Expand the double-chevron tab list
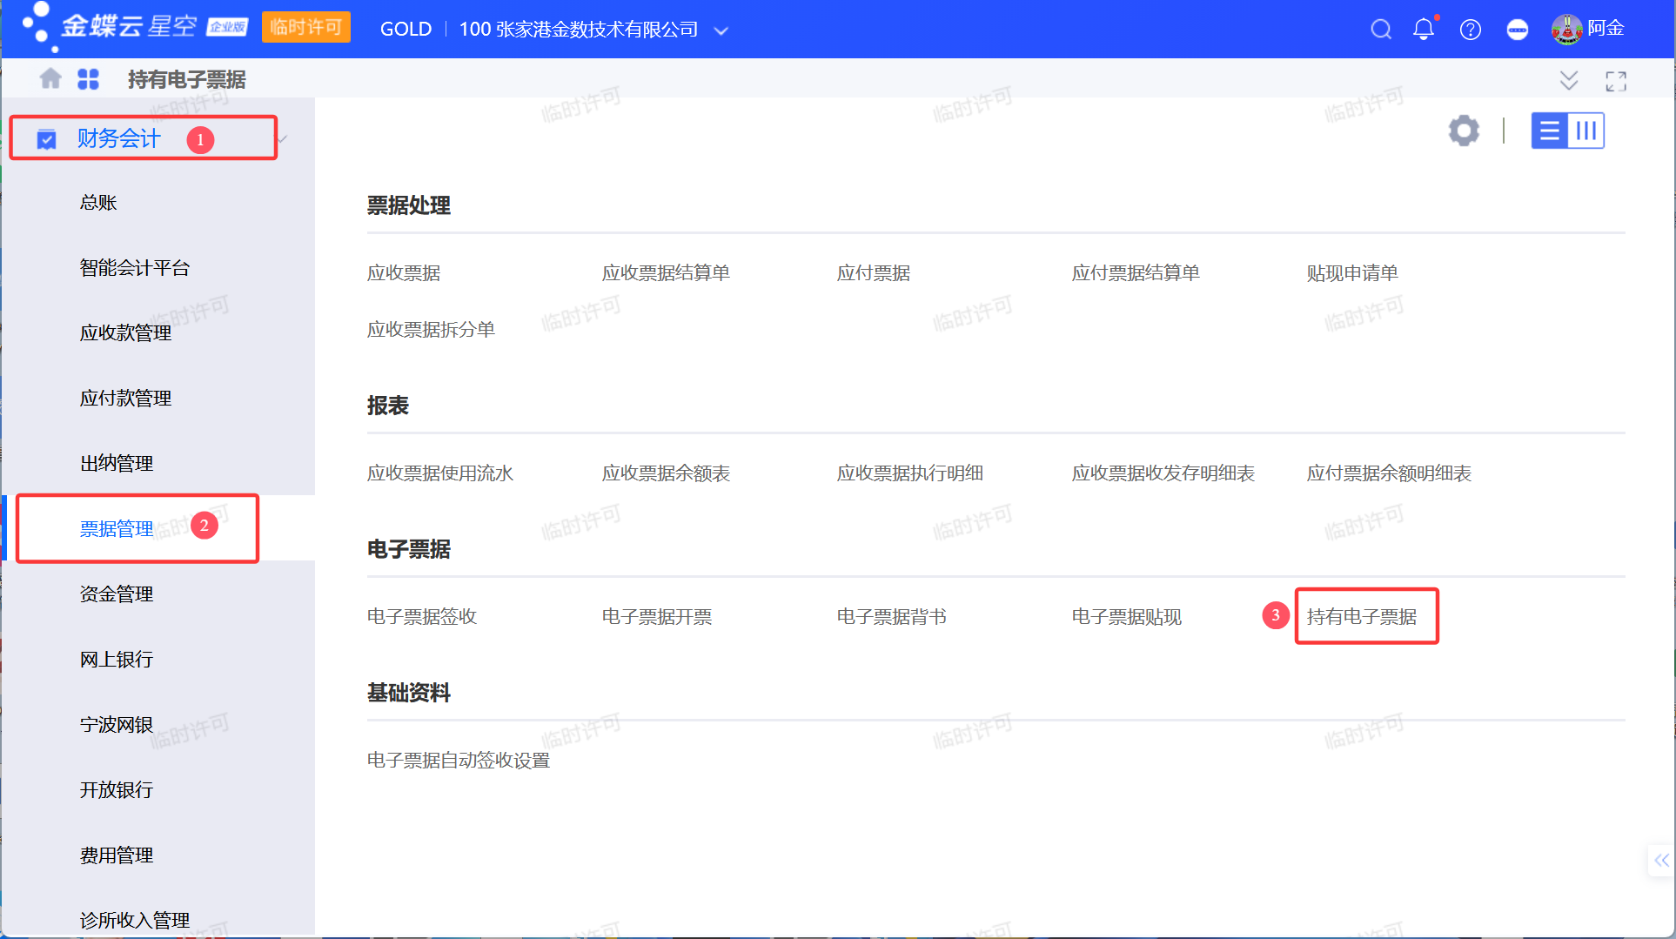Screen dimensions: 1676x939 [x=1568, y=81]
